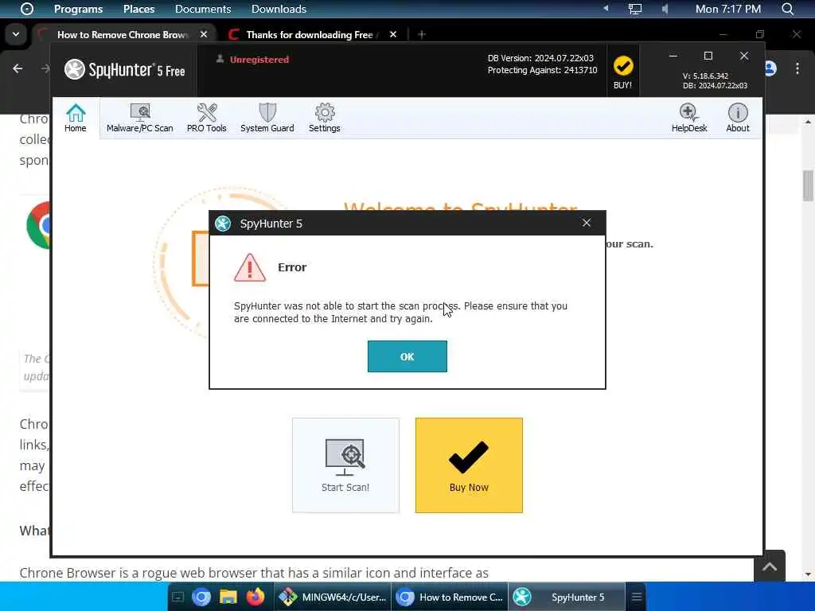Open the Documents menu
The image size is (815, 611).
click(203, 9)
